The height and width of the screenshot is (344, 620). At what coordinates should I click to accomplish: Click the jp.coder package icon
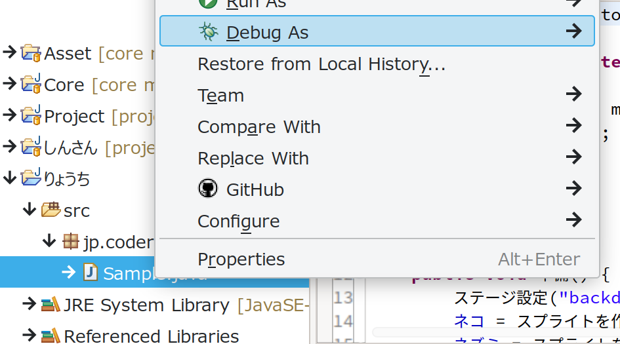point(70,242)
